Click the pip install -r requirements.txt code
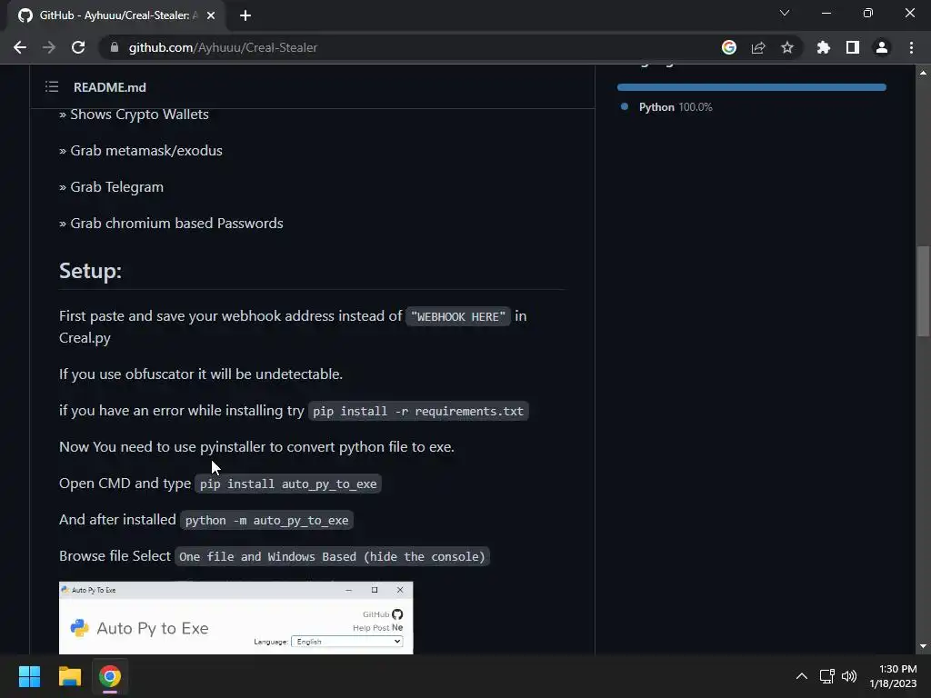Screen dimensions: 931x698 coord(418,411)
